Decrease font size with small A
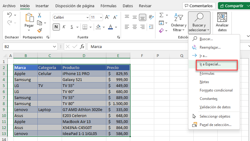 [x=115, y=17]
